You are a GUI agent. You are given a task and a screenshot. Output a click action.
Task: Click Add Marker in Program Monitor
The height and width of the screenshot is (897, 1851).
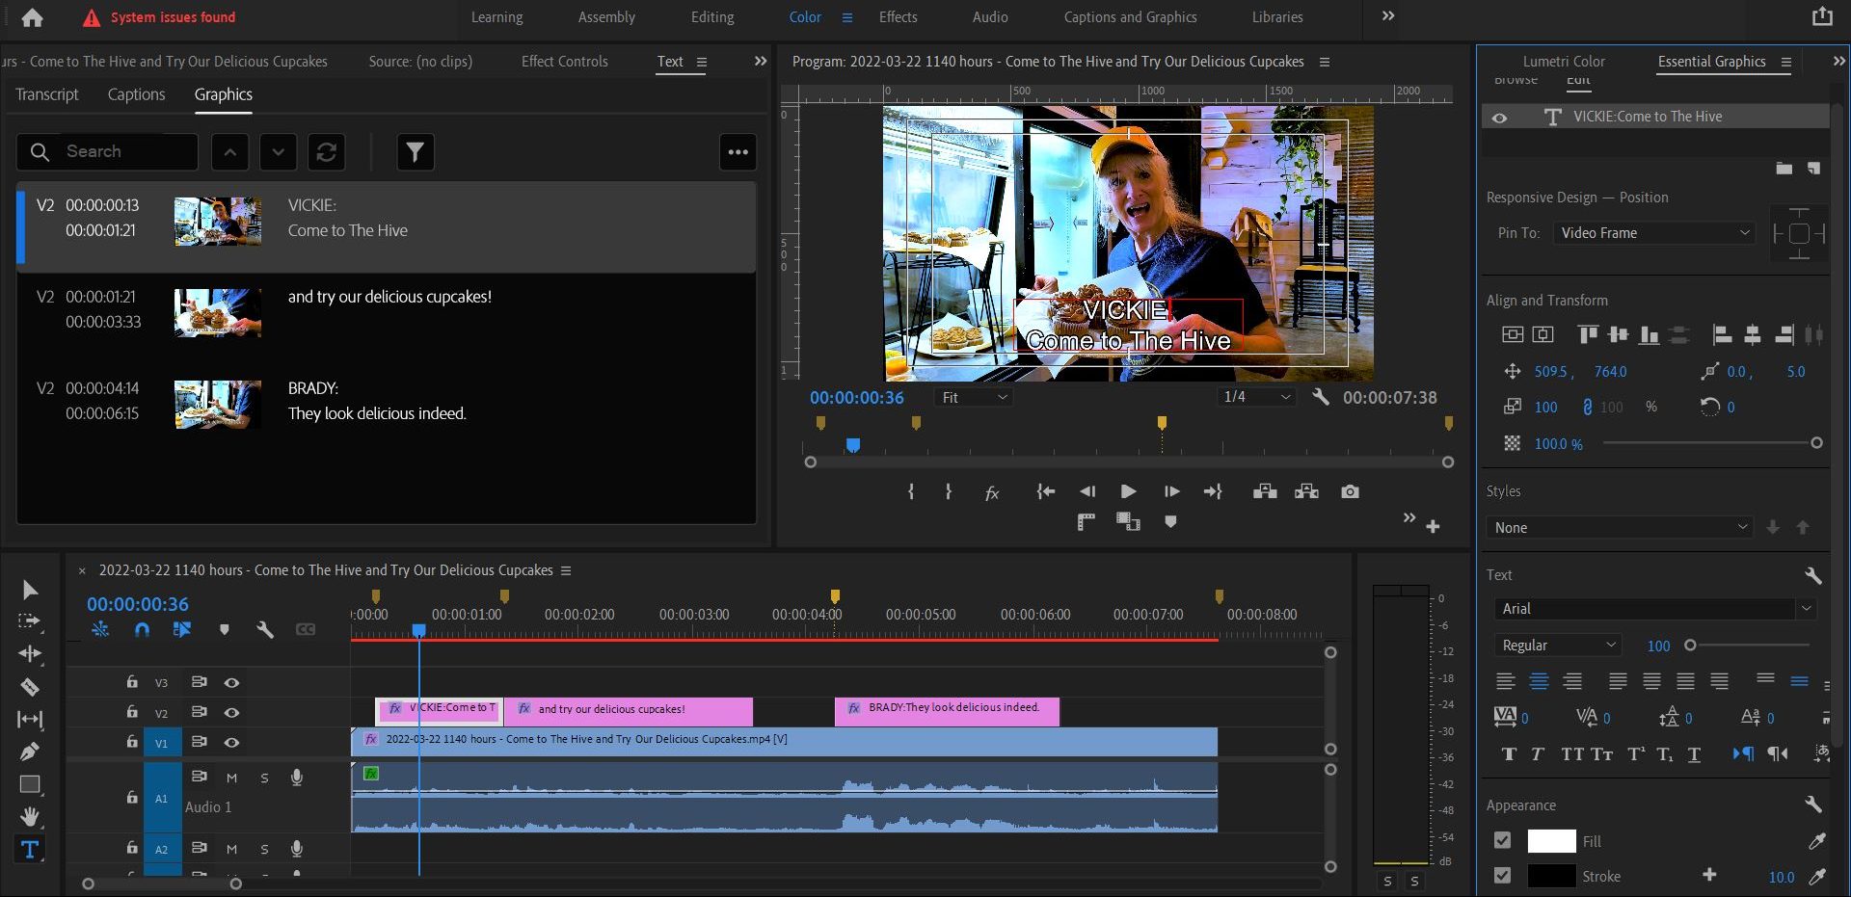pyautogui.click(x=1170, y=522)
